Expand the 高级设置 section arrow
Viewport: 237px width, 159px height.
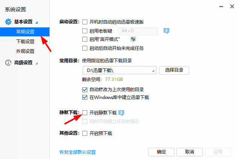[x=36, y=63]
